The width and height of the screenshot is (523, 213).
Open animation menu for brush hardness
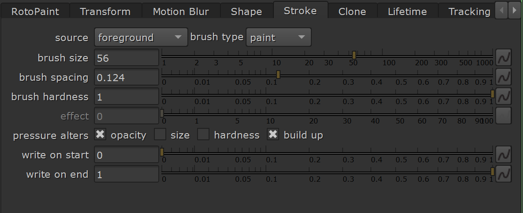pos(503,97)
